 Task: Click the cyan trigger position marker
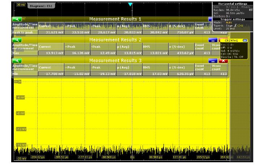pos(130,4)
